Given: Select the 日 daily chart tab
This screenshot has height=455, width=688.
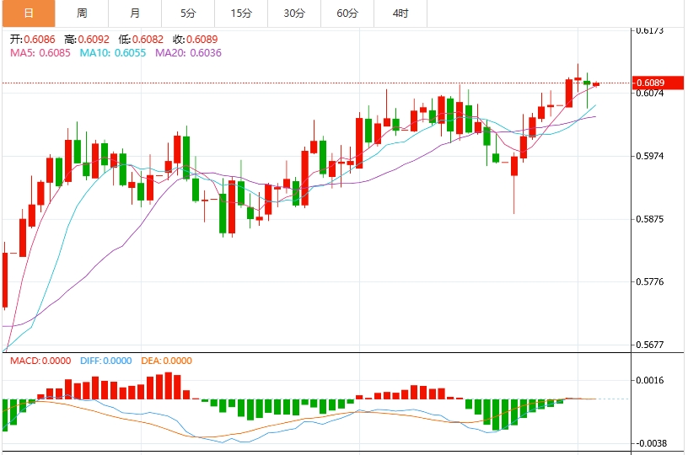Looking at the screenshot, I should [x=29, y=13].
